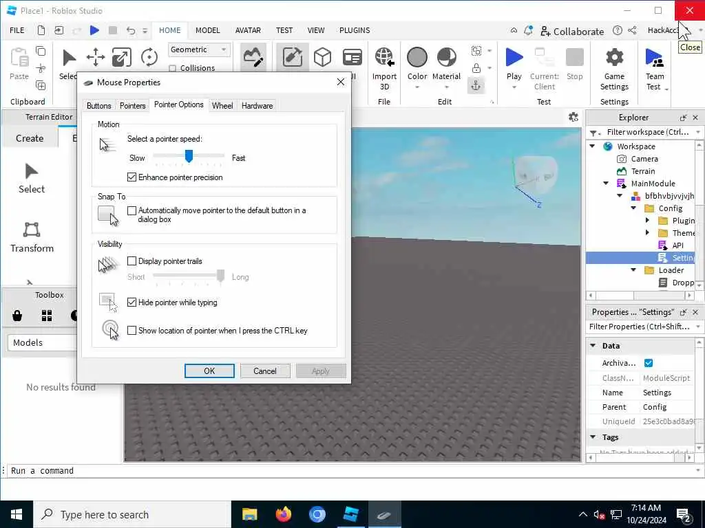
Task: Collapse the Loader folder node
Action: (633, 269)
